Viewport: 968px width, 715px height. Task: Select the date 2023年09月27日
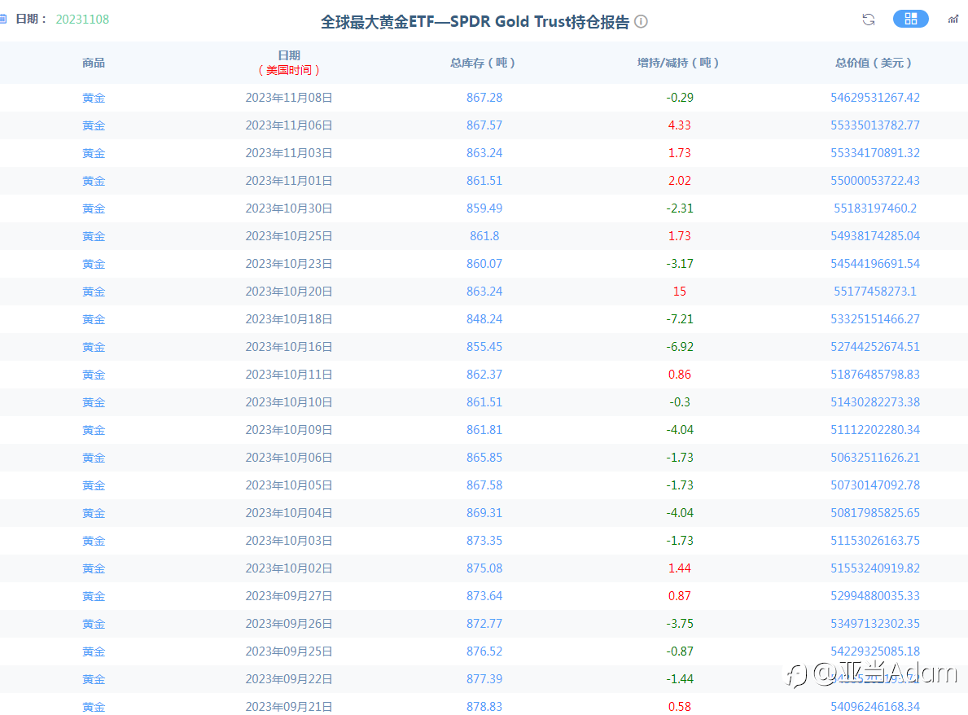tap(289, 596)
